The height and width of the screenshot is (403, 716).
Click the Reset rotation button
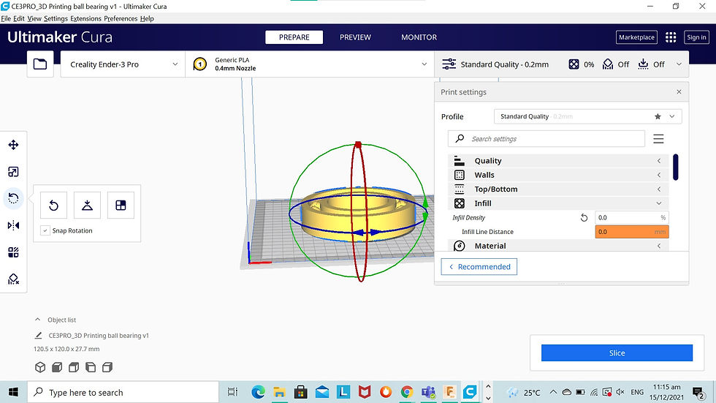click(x=53, y=205)
